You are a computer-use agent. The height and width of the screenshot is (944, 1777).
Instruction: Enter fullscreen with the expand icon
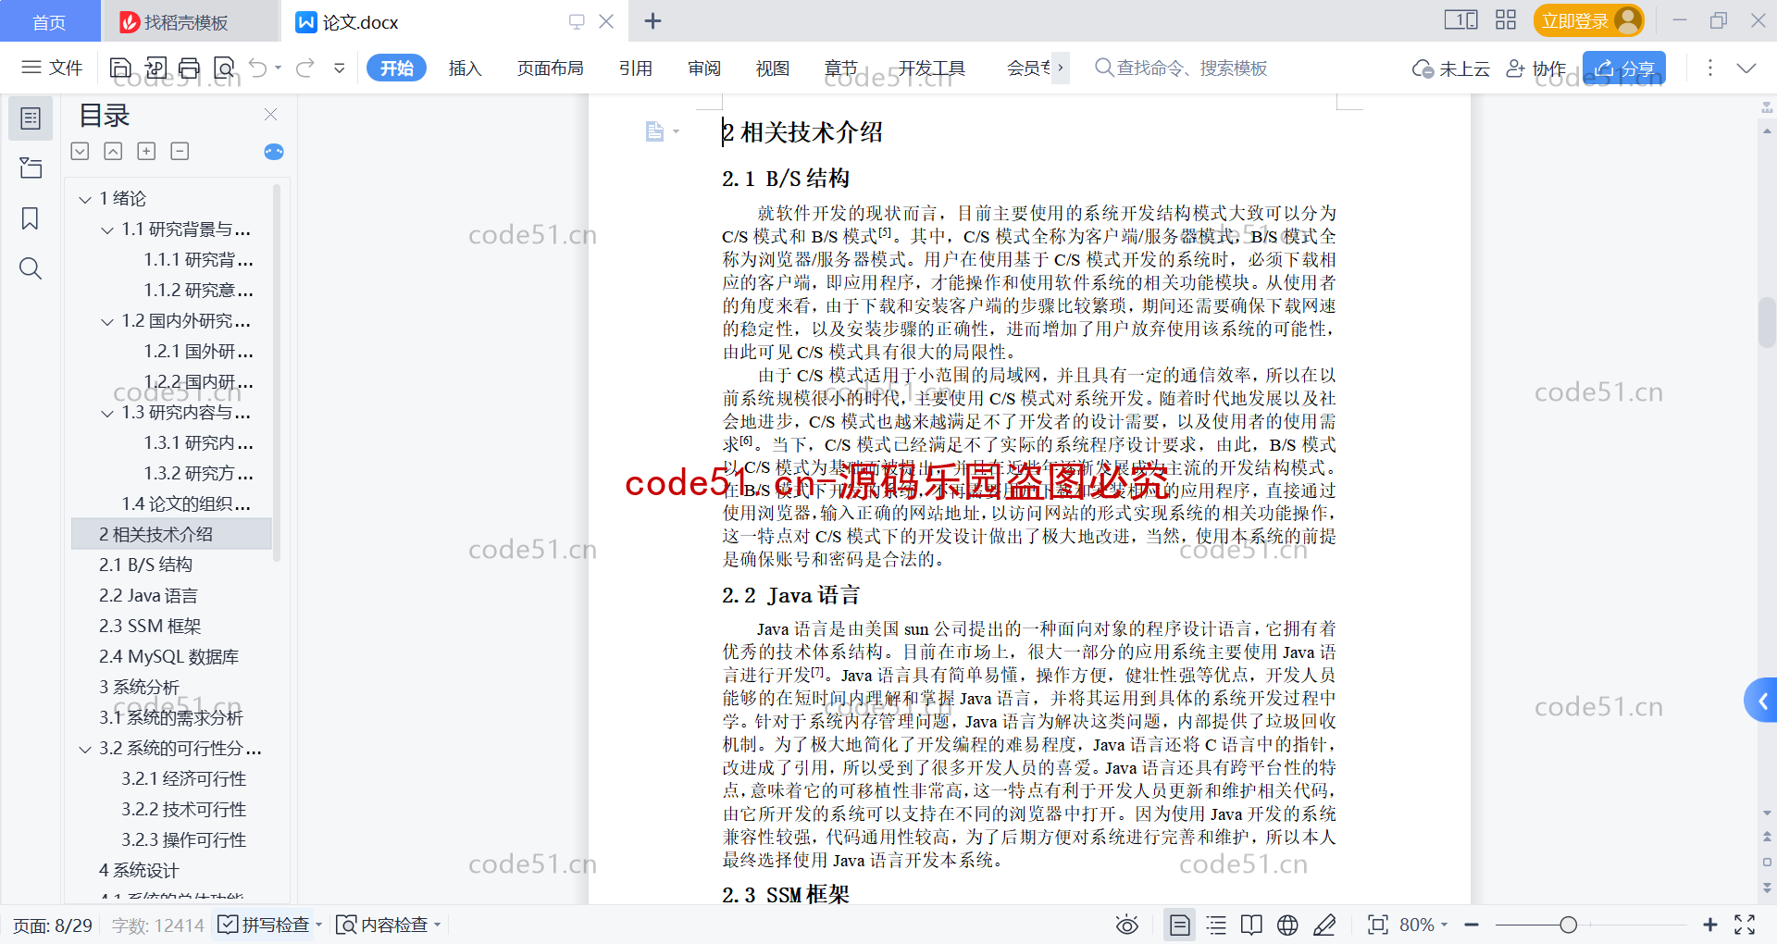pyautogui.click(x=1745, y=925)
